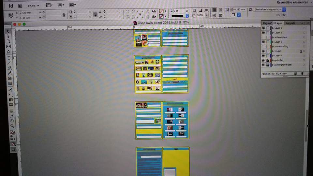
Task: Click the Y position field 44 mm
Action: [29, 18]
